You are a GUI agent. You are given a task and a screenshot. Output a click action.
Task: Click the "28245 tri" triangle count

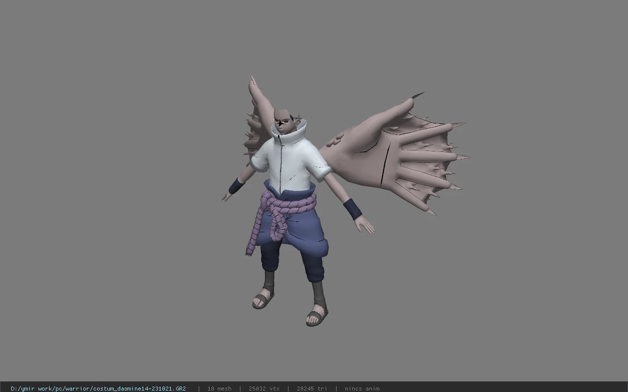pyautogui.click(x=312, y=389)
